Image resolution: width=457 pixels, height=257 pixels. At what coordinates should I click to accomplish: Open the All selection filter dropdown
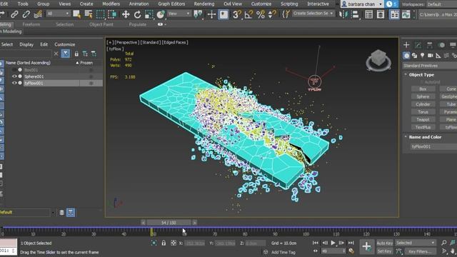[58, 14]
